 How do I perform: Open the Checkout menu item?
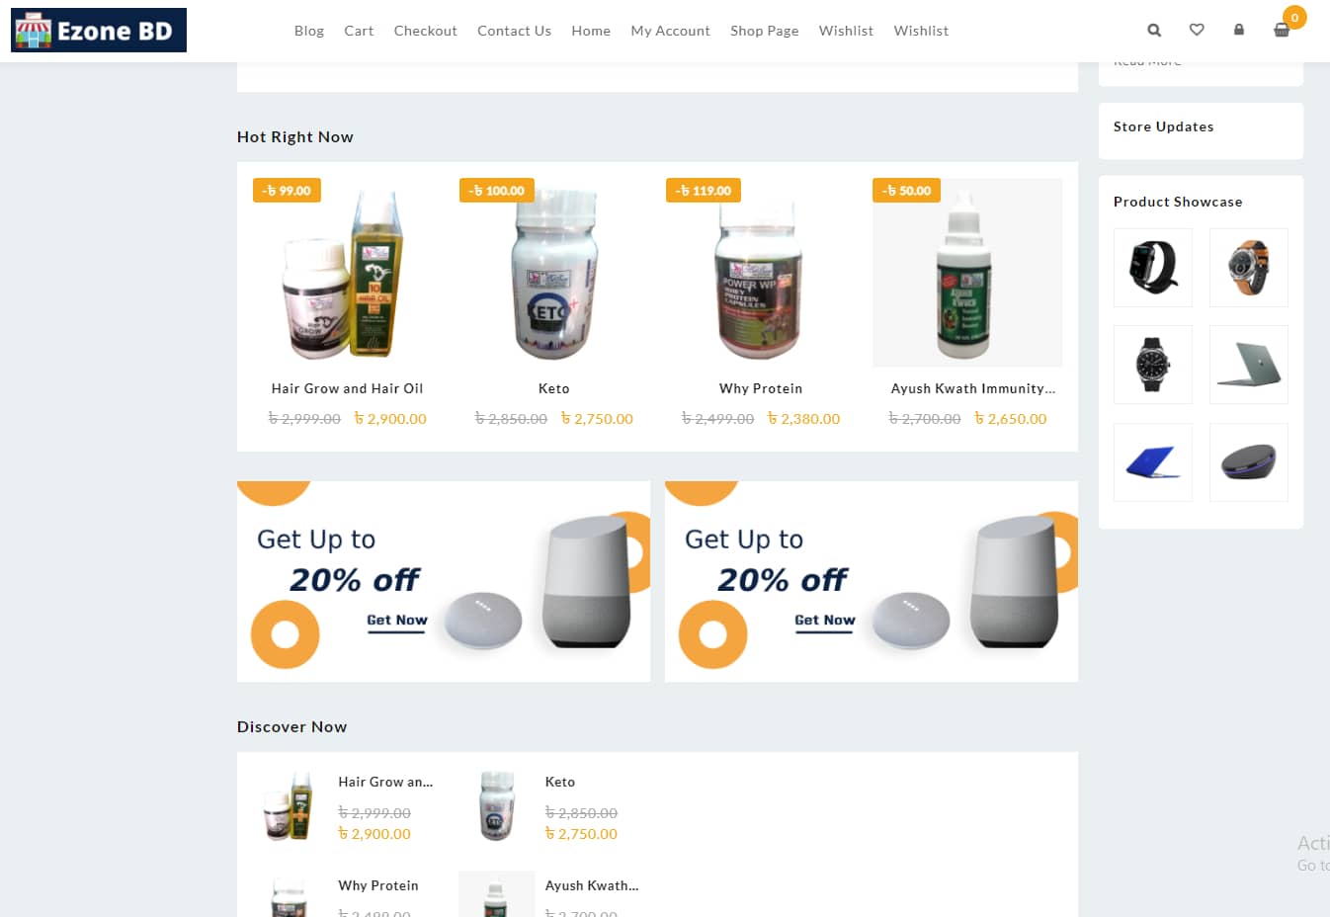(426, 31)
